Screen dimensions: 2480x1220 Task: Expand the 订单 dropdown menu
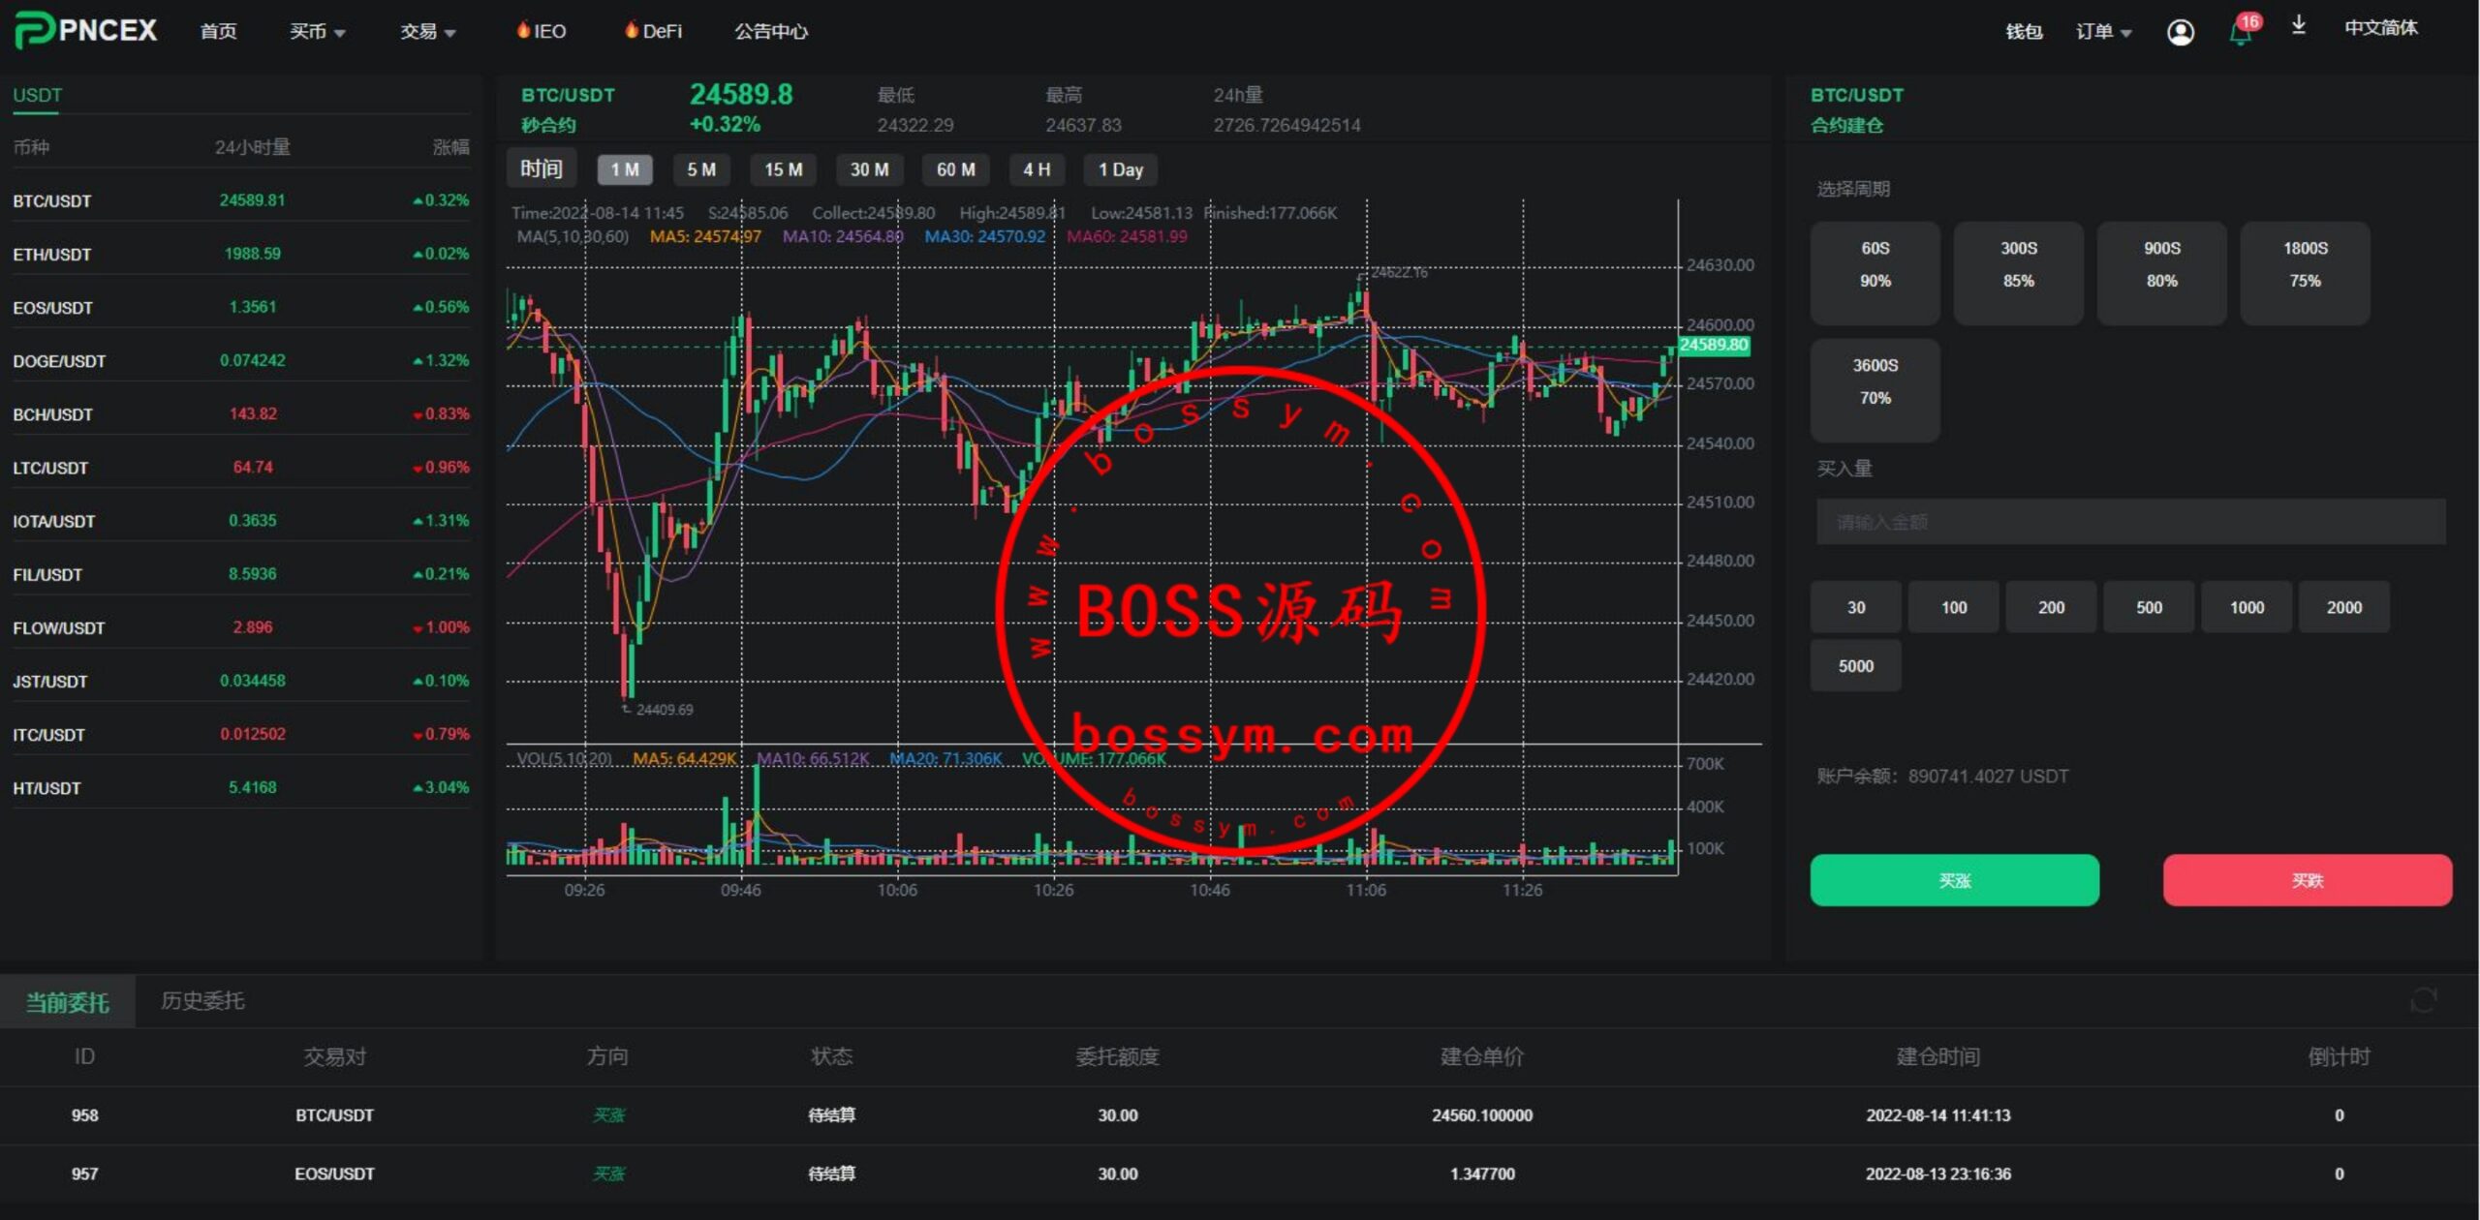coord(2103,31)
